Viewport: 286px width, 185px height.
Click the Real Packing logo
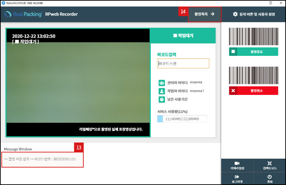[x=23, y=14]
